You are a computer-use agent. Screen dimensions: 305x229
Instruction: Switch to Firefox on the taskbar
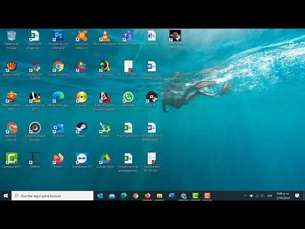click(x=147, y=196)
